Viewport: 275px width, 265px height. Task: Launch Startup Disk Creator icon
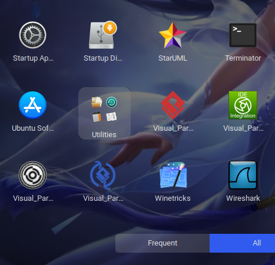click(102, 35)
